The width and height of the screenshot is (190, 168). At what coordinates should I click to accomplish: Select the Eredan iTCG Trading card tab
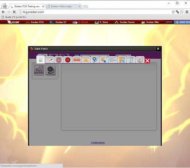point(27,6)
